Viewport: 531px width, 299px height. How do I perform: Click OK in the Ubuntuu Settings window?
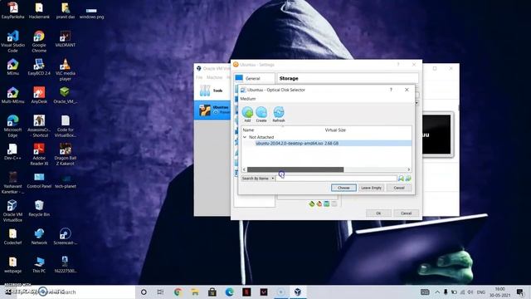pyautogui.click(x=378, y=213)
